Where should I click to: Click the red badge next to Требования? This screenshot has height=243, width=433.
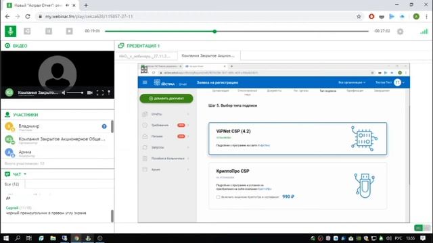pyautogui.click(x=181, y=125)
